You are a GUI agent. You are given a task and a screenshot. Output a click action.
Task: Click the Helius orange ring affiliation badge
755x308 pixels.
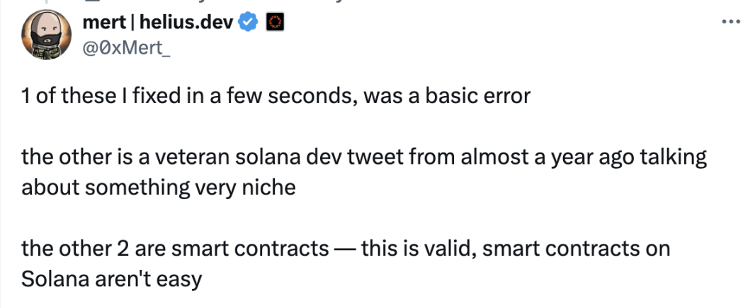click(274, 23)
